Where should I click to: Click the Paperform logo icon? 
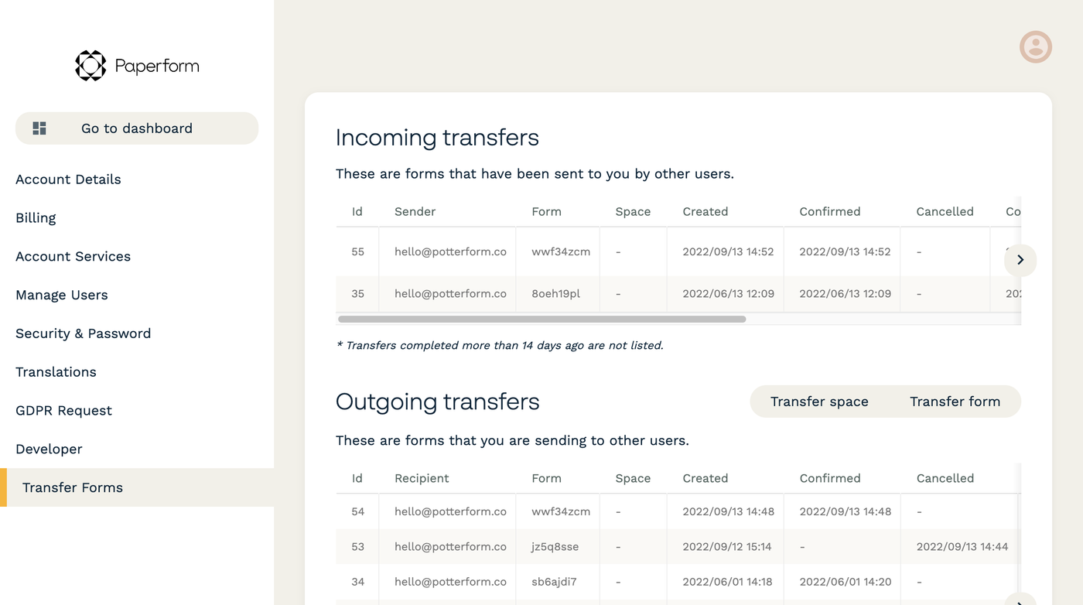click(x=91, y=66)
